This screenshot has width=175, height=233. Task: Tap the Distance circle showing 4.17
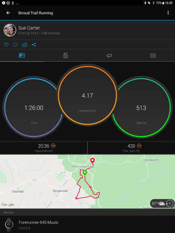point(87,95)
